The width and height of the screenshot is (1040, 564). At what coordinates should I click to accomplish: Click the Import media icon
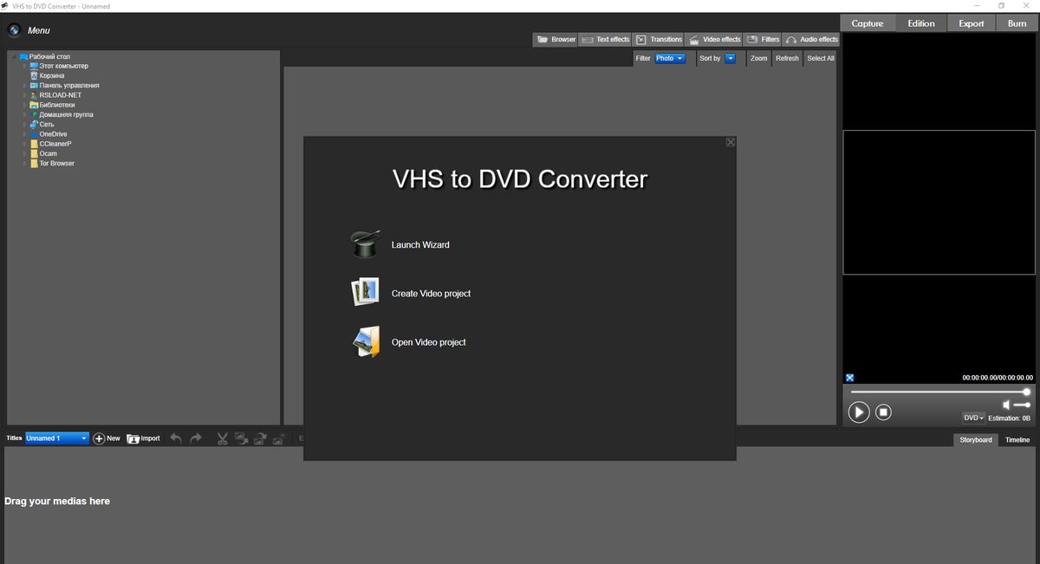[x=133, y=438]
